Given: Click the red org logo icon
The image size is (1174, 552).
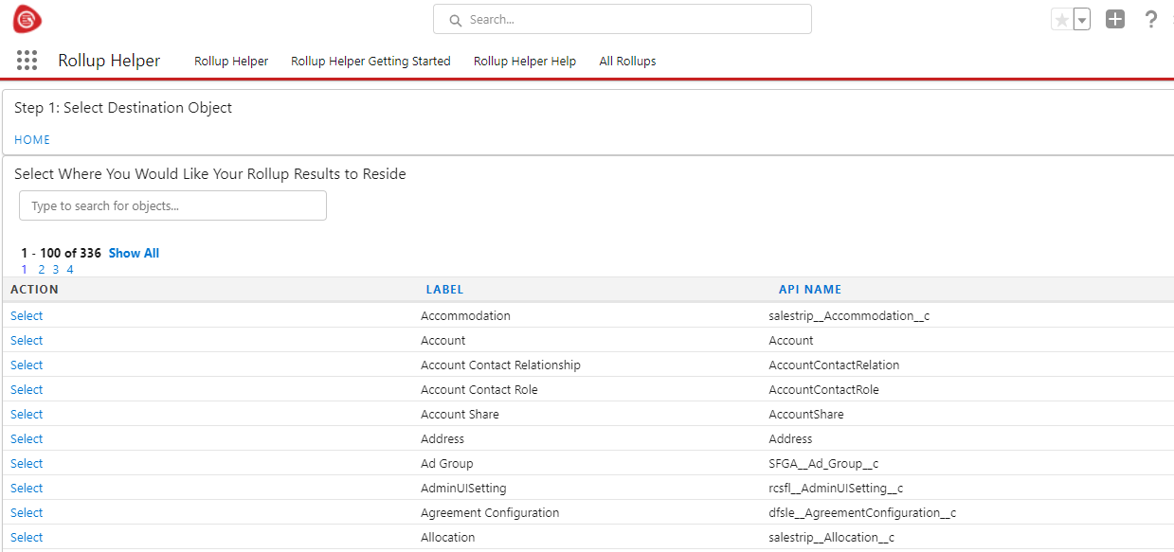Looking at the screenshot, I should pyautogui.click(x=27, y=19).
